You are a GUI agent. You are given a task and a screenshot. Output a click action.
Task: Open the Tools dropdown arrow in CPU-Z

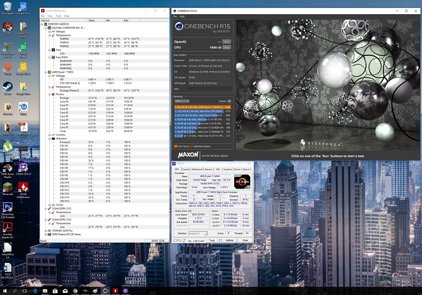pyautogui.click(x=219, y=240)
